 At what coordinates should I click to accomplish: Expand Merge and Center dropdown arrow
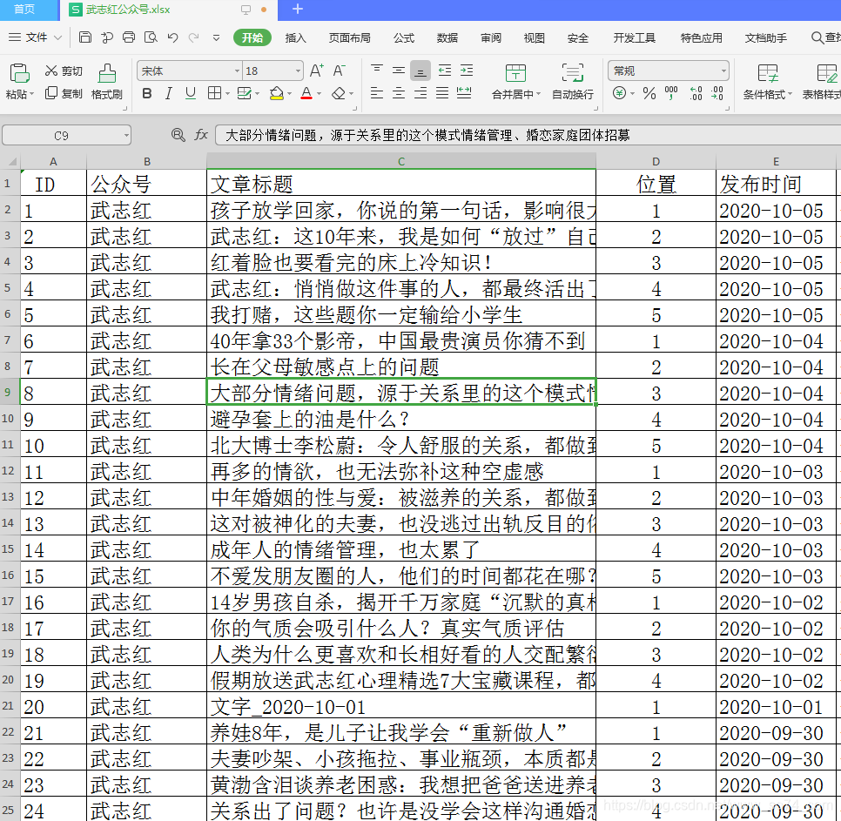tap(538, 94)
